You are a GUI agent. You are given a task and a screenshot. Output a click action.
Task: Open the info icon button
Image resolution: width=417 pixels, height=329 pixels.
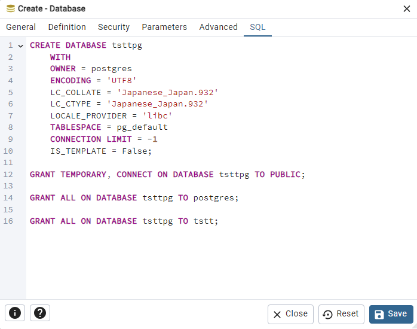tap(15, 313)
